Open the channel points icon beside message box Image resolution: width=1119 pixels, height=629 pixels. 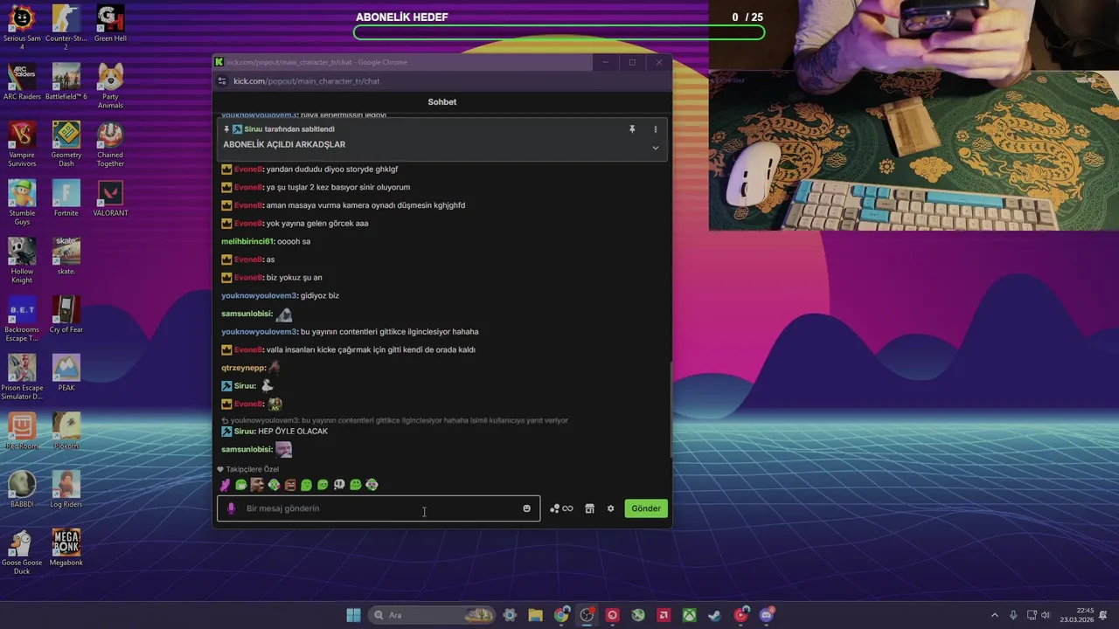pyautogui.click(x=561, y=508)
